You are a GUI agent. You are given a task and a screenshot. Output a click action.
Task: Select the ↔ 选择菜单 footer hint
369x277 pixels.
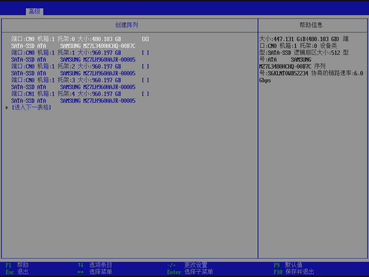point(95,272)
